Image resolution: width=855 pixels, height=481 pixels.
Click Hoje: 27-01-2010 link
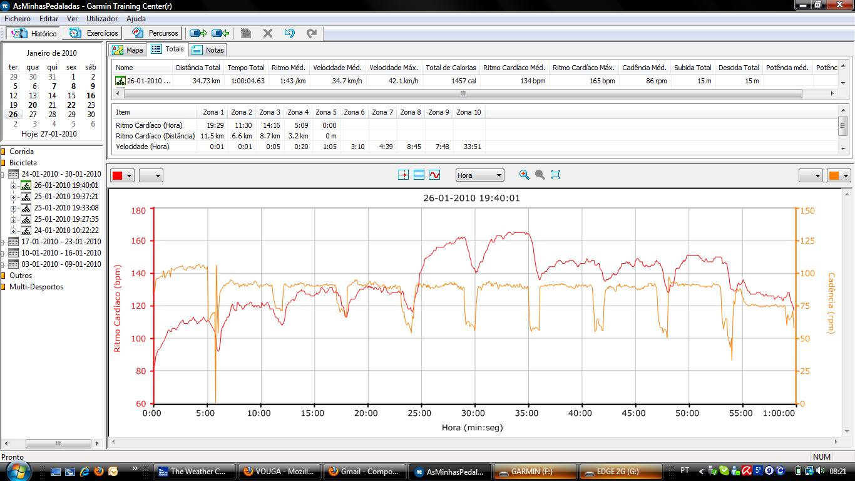(49, 133)
